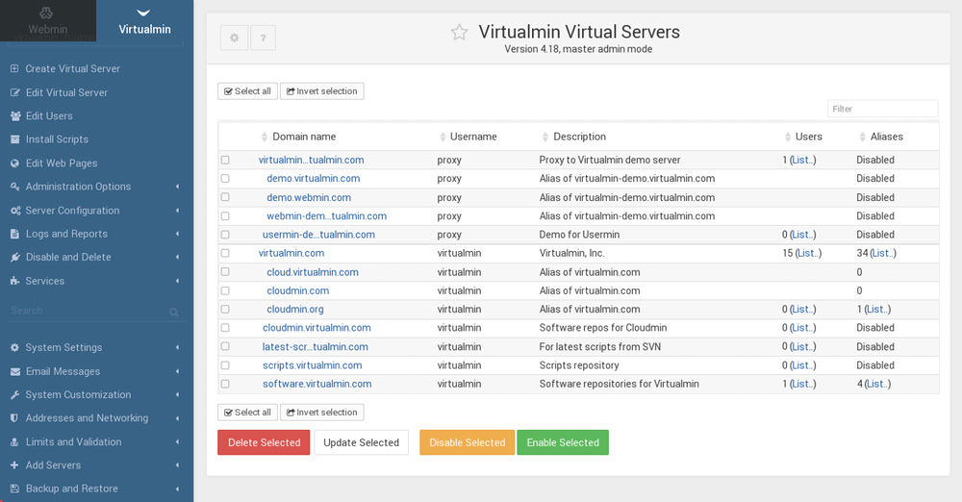
Task: Click the Add Servers plus icon
Action: (x=14, y=465)
